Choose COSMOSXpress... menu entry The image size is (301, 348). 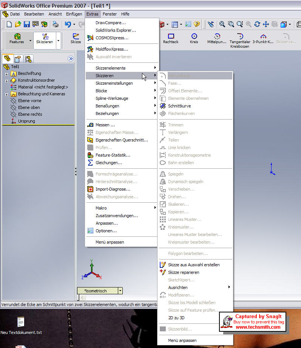click(x=122, y=38)
